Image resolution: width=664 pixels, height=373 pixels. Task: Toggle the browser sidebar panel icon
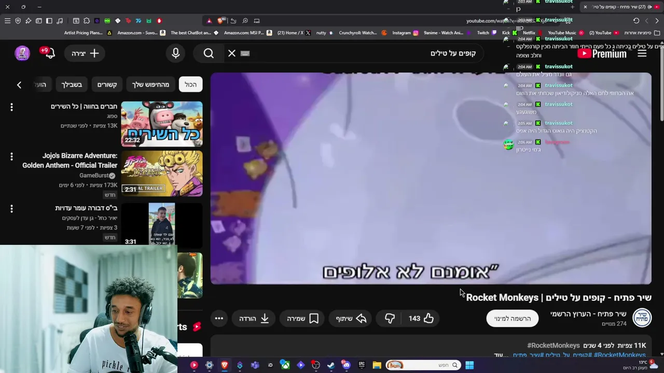tap(49, 21)
